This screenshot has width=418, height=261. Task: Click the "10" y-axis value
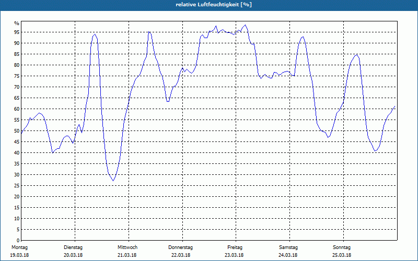coord(17,218)
